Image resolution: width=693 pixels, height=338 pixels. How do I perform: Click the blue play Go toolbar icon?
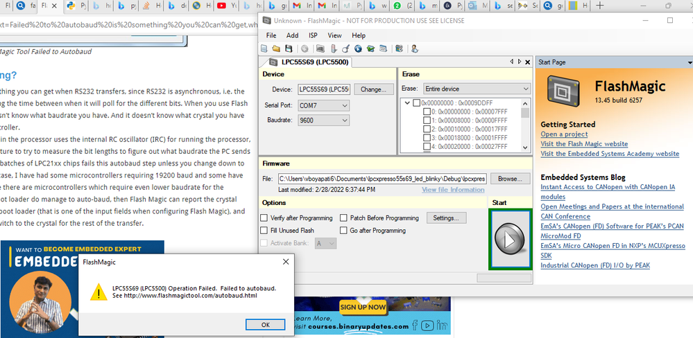(359, 48)
